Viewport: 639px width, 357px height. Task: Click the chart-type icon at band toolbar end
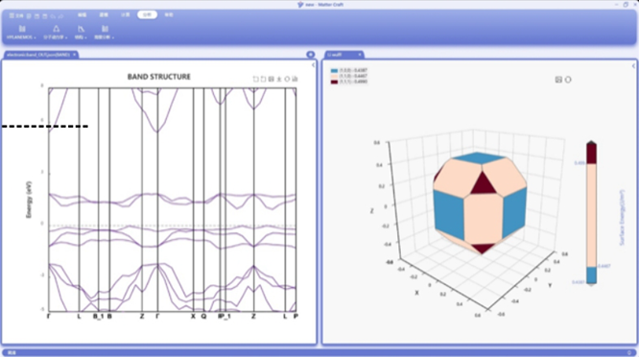tap(295, 79)
